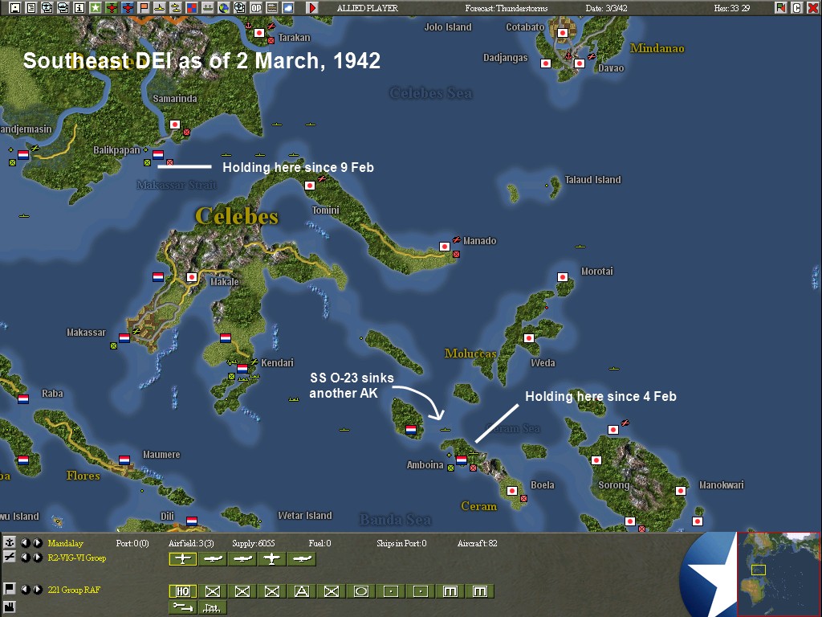Go to next base after Mandalay
The height and width of the screenshot is (617, 822).
(x=37, y=543)
